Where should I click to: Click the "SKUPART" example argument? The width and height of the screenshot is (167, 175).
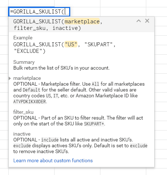[x=98, y=44]
